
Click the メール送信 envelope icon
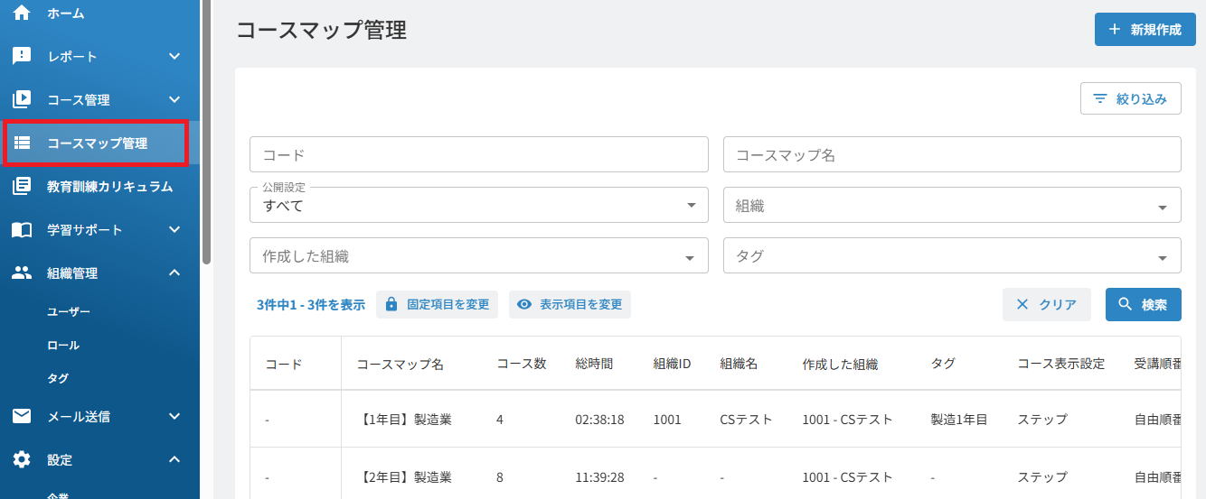click(x=22, y=416)
